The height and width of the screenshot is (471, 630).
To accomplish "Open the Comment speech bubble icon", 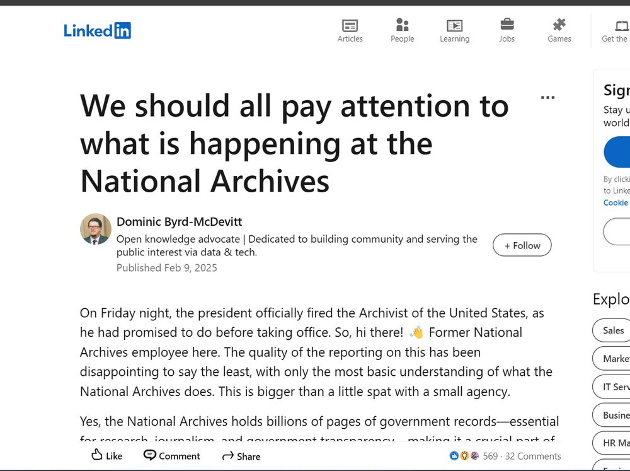I will [171, 455].
